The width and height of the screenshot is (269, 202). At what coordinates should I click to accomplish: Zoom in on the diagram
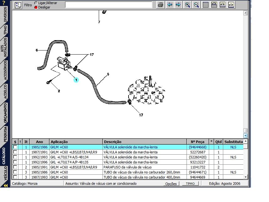tap(187, 5)
